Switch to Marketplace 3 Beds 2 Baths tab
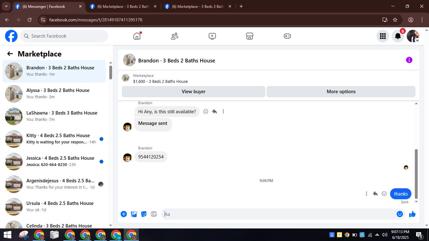This screenshot has height=241, width=429. [x=124, y=6]
